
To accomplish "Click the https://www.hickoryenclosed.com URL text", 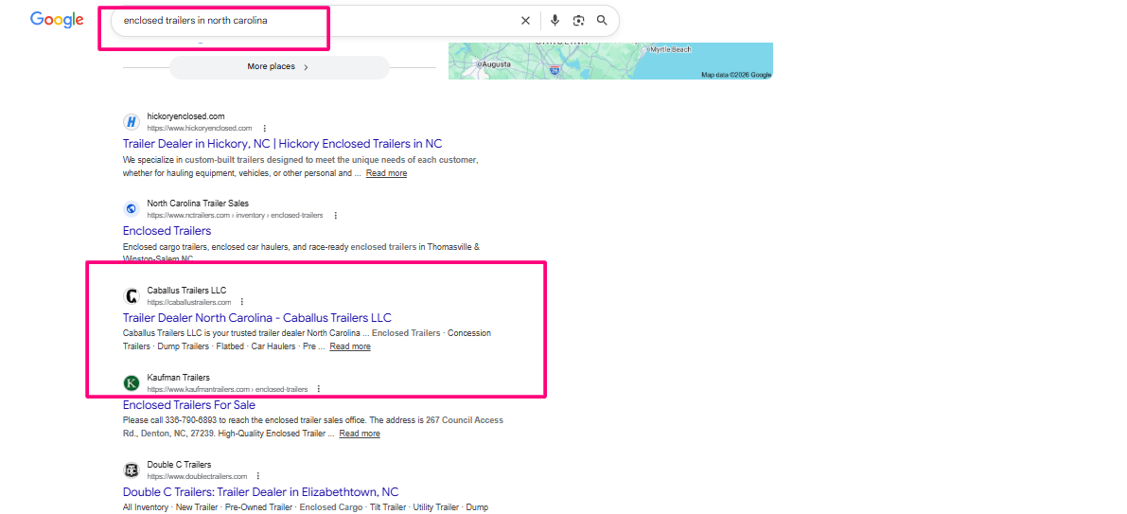I will click(200, 128).
